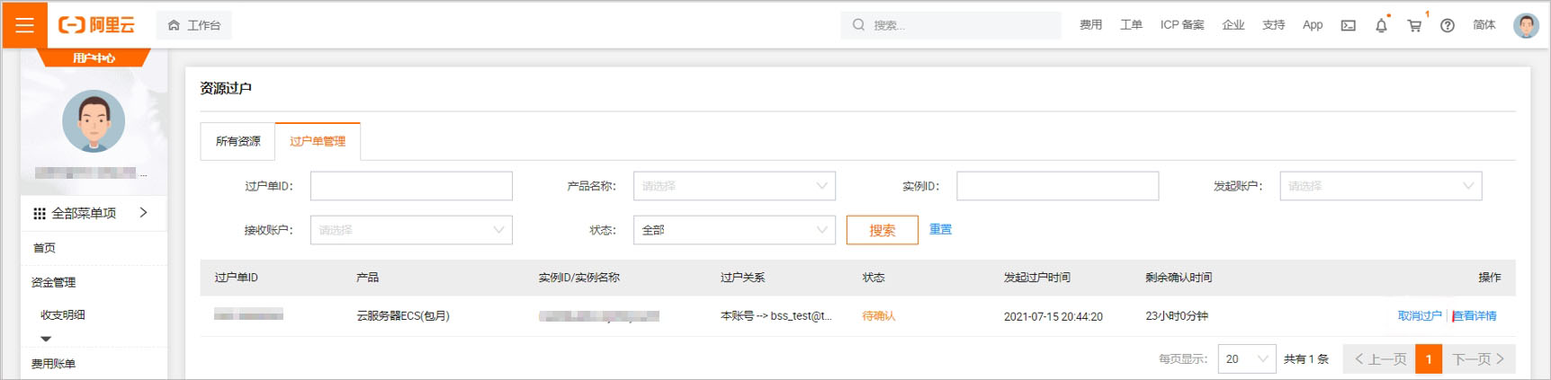1551x380 pixels.
Task: Open the 工单 menu
Action: pyautogui.click(x=1131, y=25)
